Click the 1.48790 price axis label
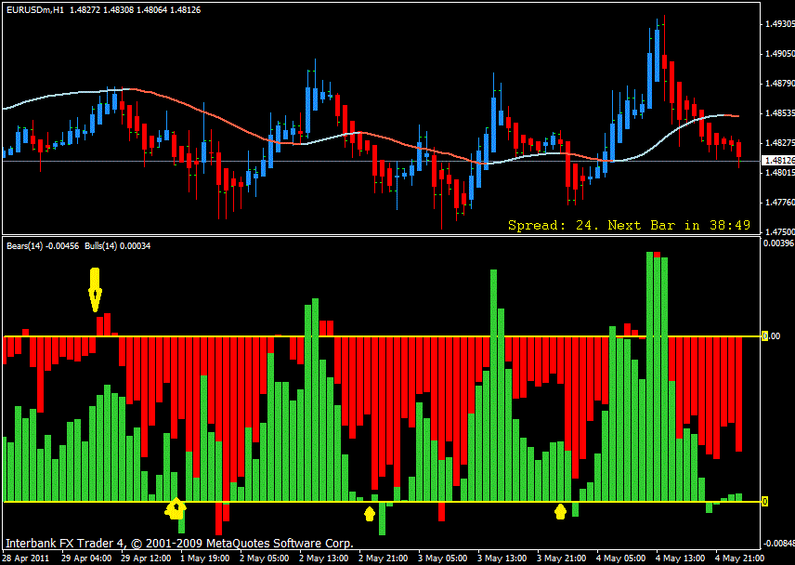Image resolution: width=795 pixels, height=565 pixels. click(780, 84)
